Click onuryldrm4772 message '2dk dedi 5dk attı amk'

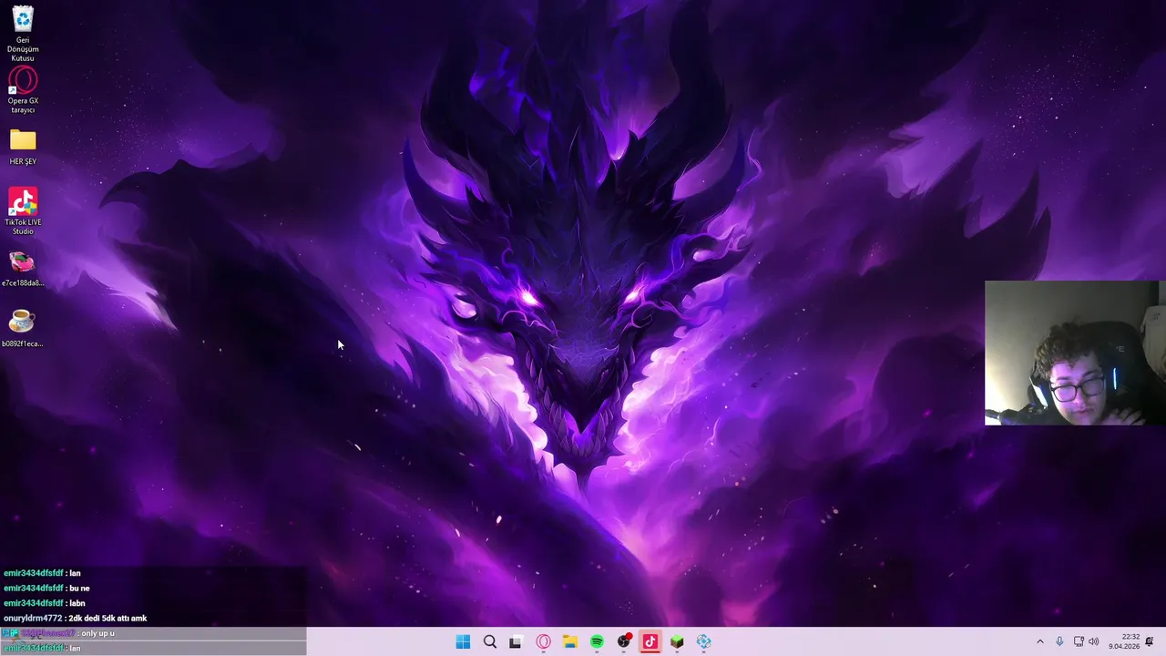click(x=107, y=619)
